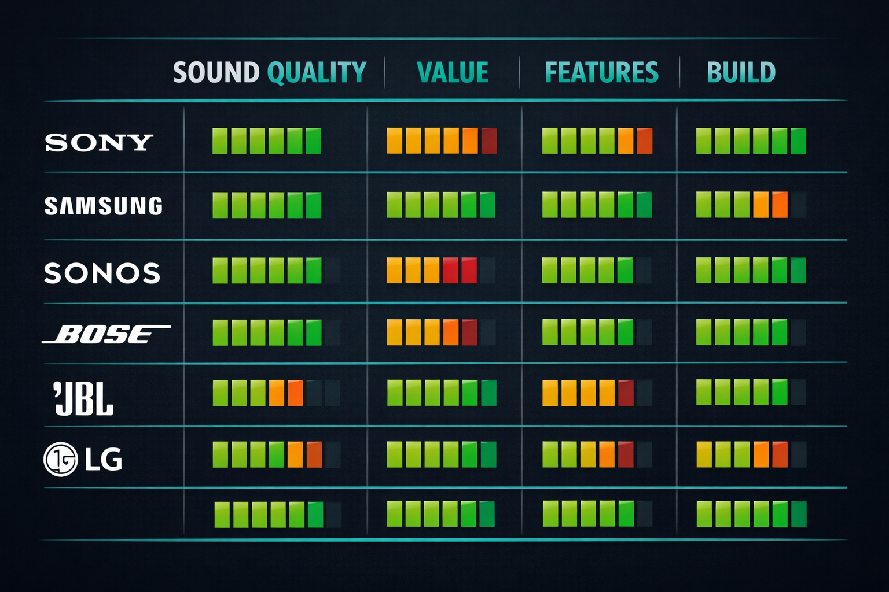889x592 pixels.
Task: Click unlabeled bottom row value bar
Action: [441, 514]
